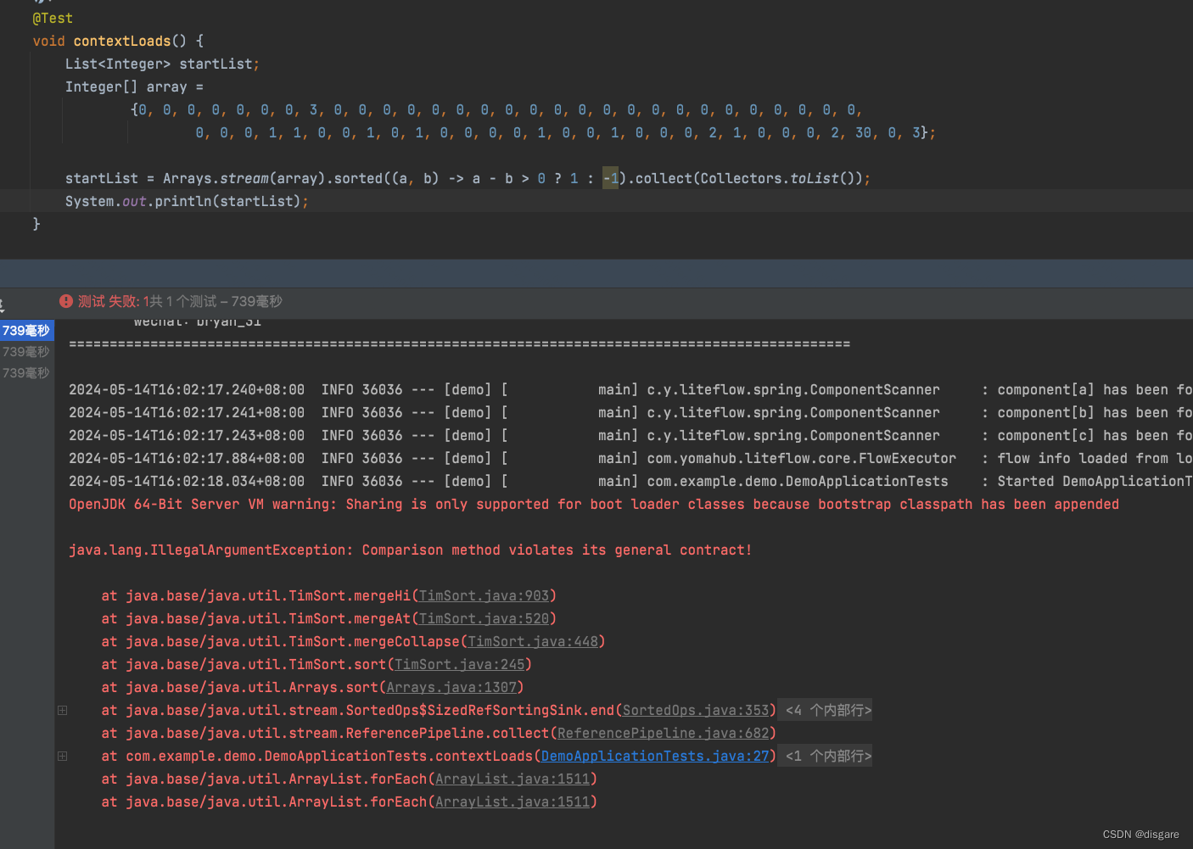Open the TimSort.java:520 source link
The height and width of the screenshot is (849, 1193).
pos(484,619)
